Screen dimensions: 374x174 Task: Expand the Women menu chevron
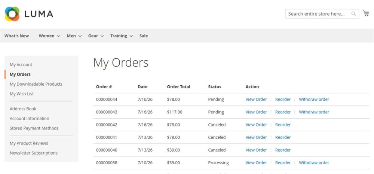click(58, 36)
